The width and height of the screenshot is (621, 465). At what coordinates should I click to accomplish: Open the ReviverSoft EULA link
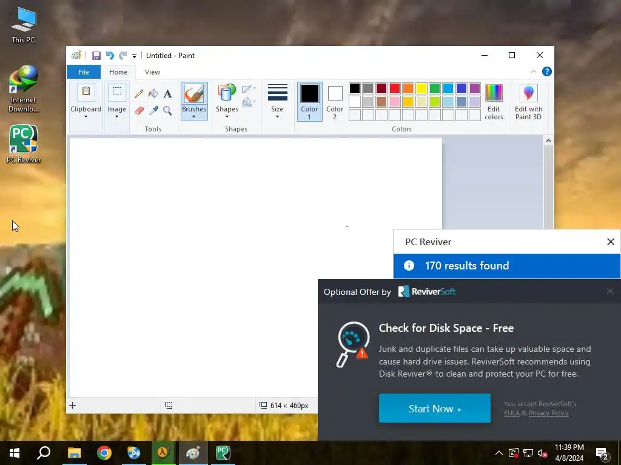511,413
